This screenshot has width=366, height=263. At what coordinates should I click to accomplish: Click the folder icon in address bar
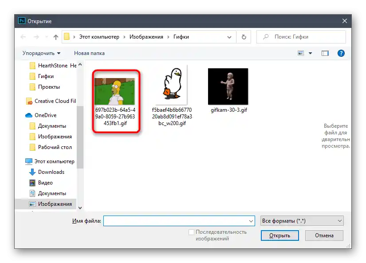pos(67,37)
